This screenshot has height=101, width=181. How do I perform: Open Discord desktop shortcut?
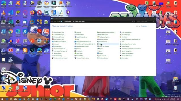click(18, 51)
